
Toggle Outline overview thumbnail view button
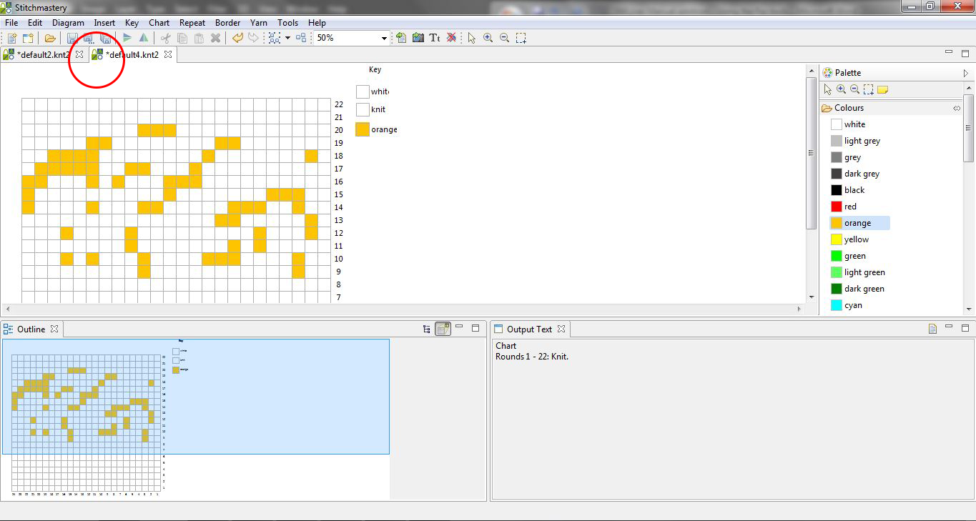[x=443, y=329]
